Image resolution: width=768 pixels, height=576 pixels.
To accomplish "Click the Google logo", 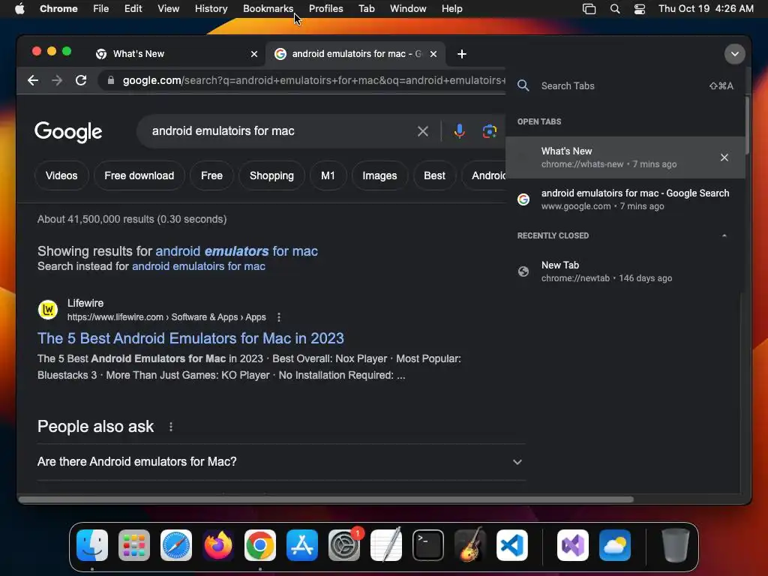I will [68, 132].
